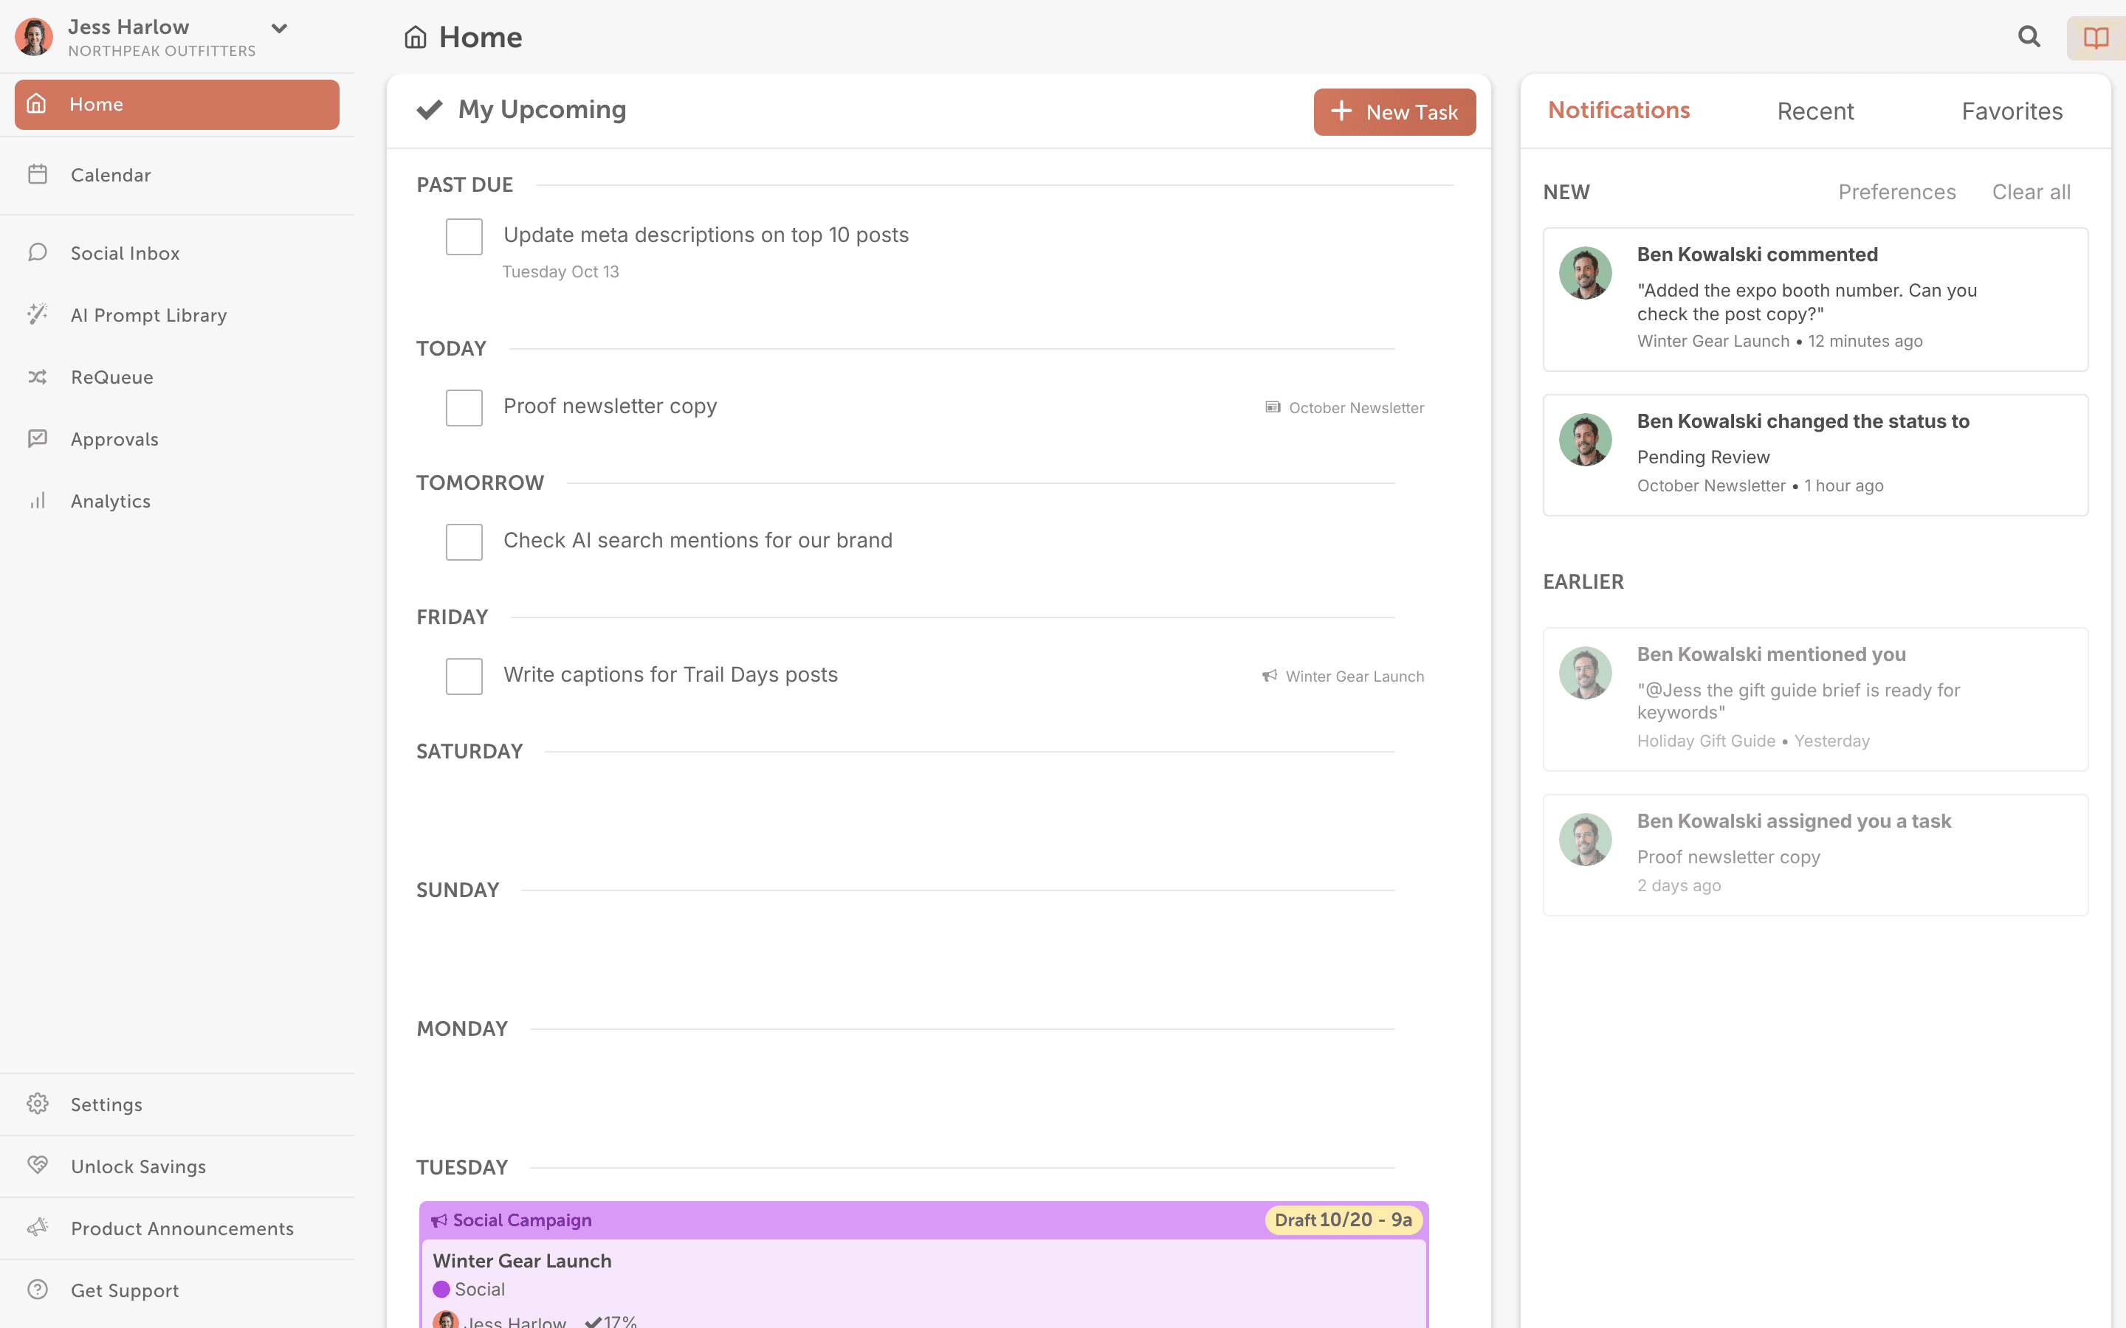Click 'Check AI search mentions for our brand' text
The width and height of the screenshot is (2126, 1328).
point(698,540)
